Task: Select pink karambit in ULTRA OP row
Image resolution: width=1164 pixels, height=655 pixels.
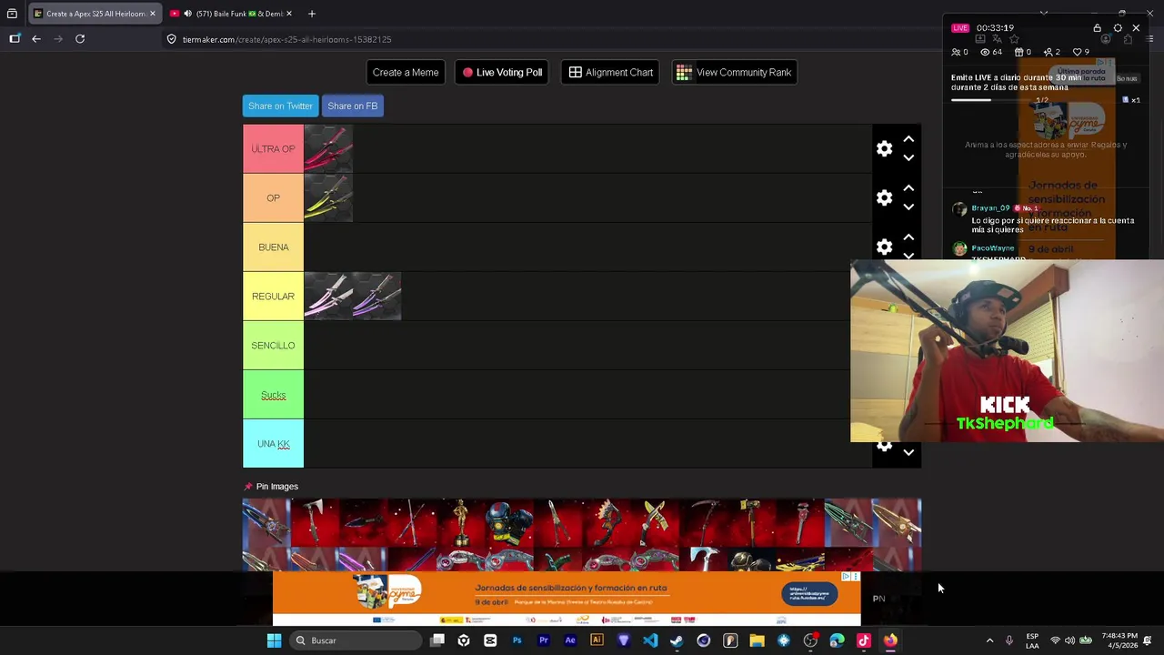Action: tap(328, 149)
